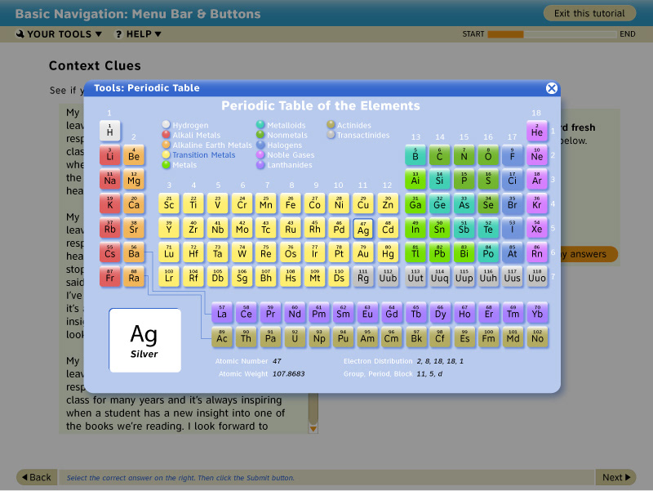Image resolution: width=653 pixels, height=491 pixels.
Task: Click the atomic weight value 107.8683
Action: [289, 374]
